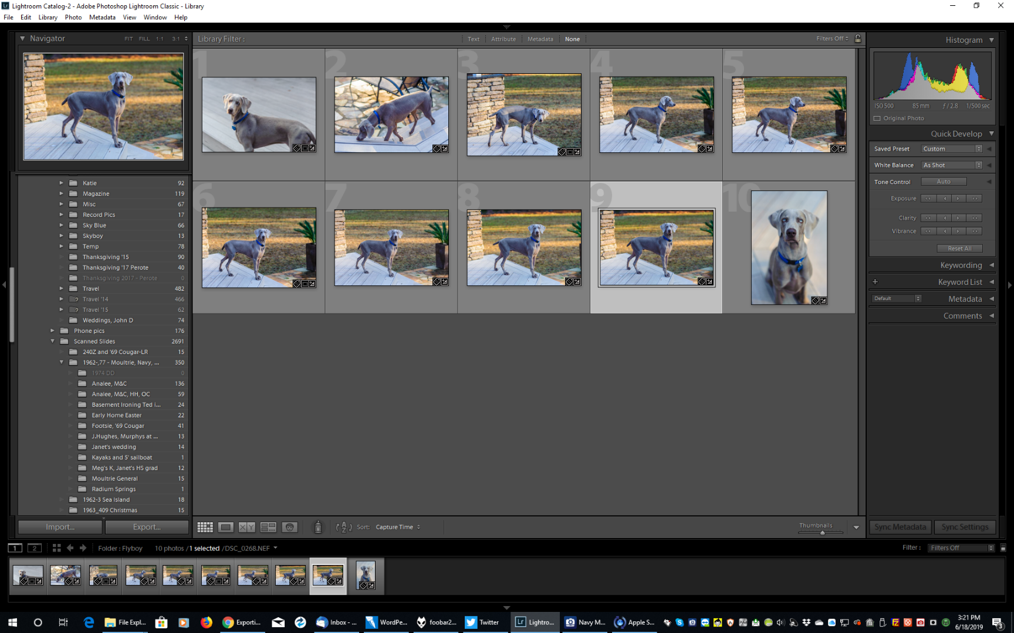This screenshot has height=633, width=1014.
Task: Click the Auto tone button
Action: [x=944, y=182]
